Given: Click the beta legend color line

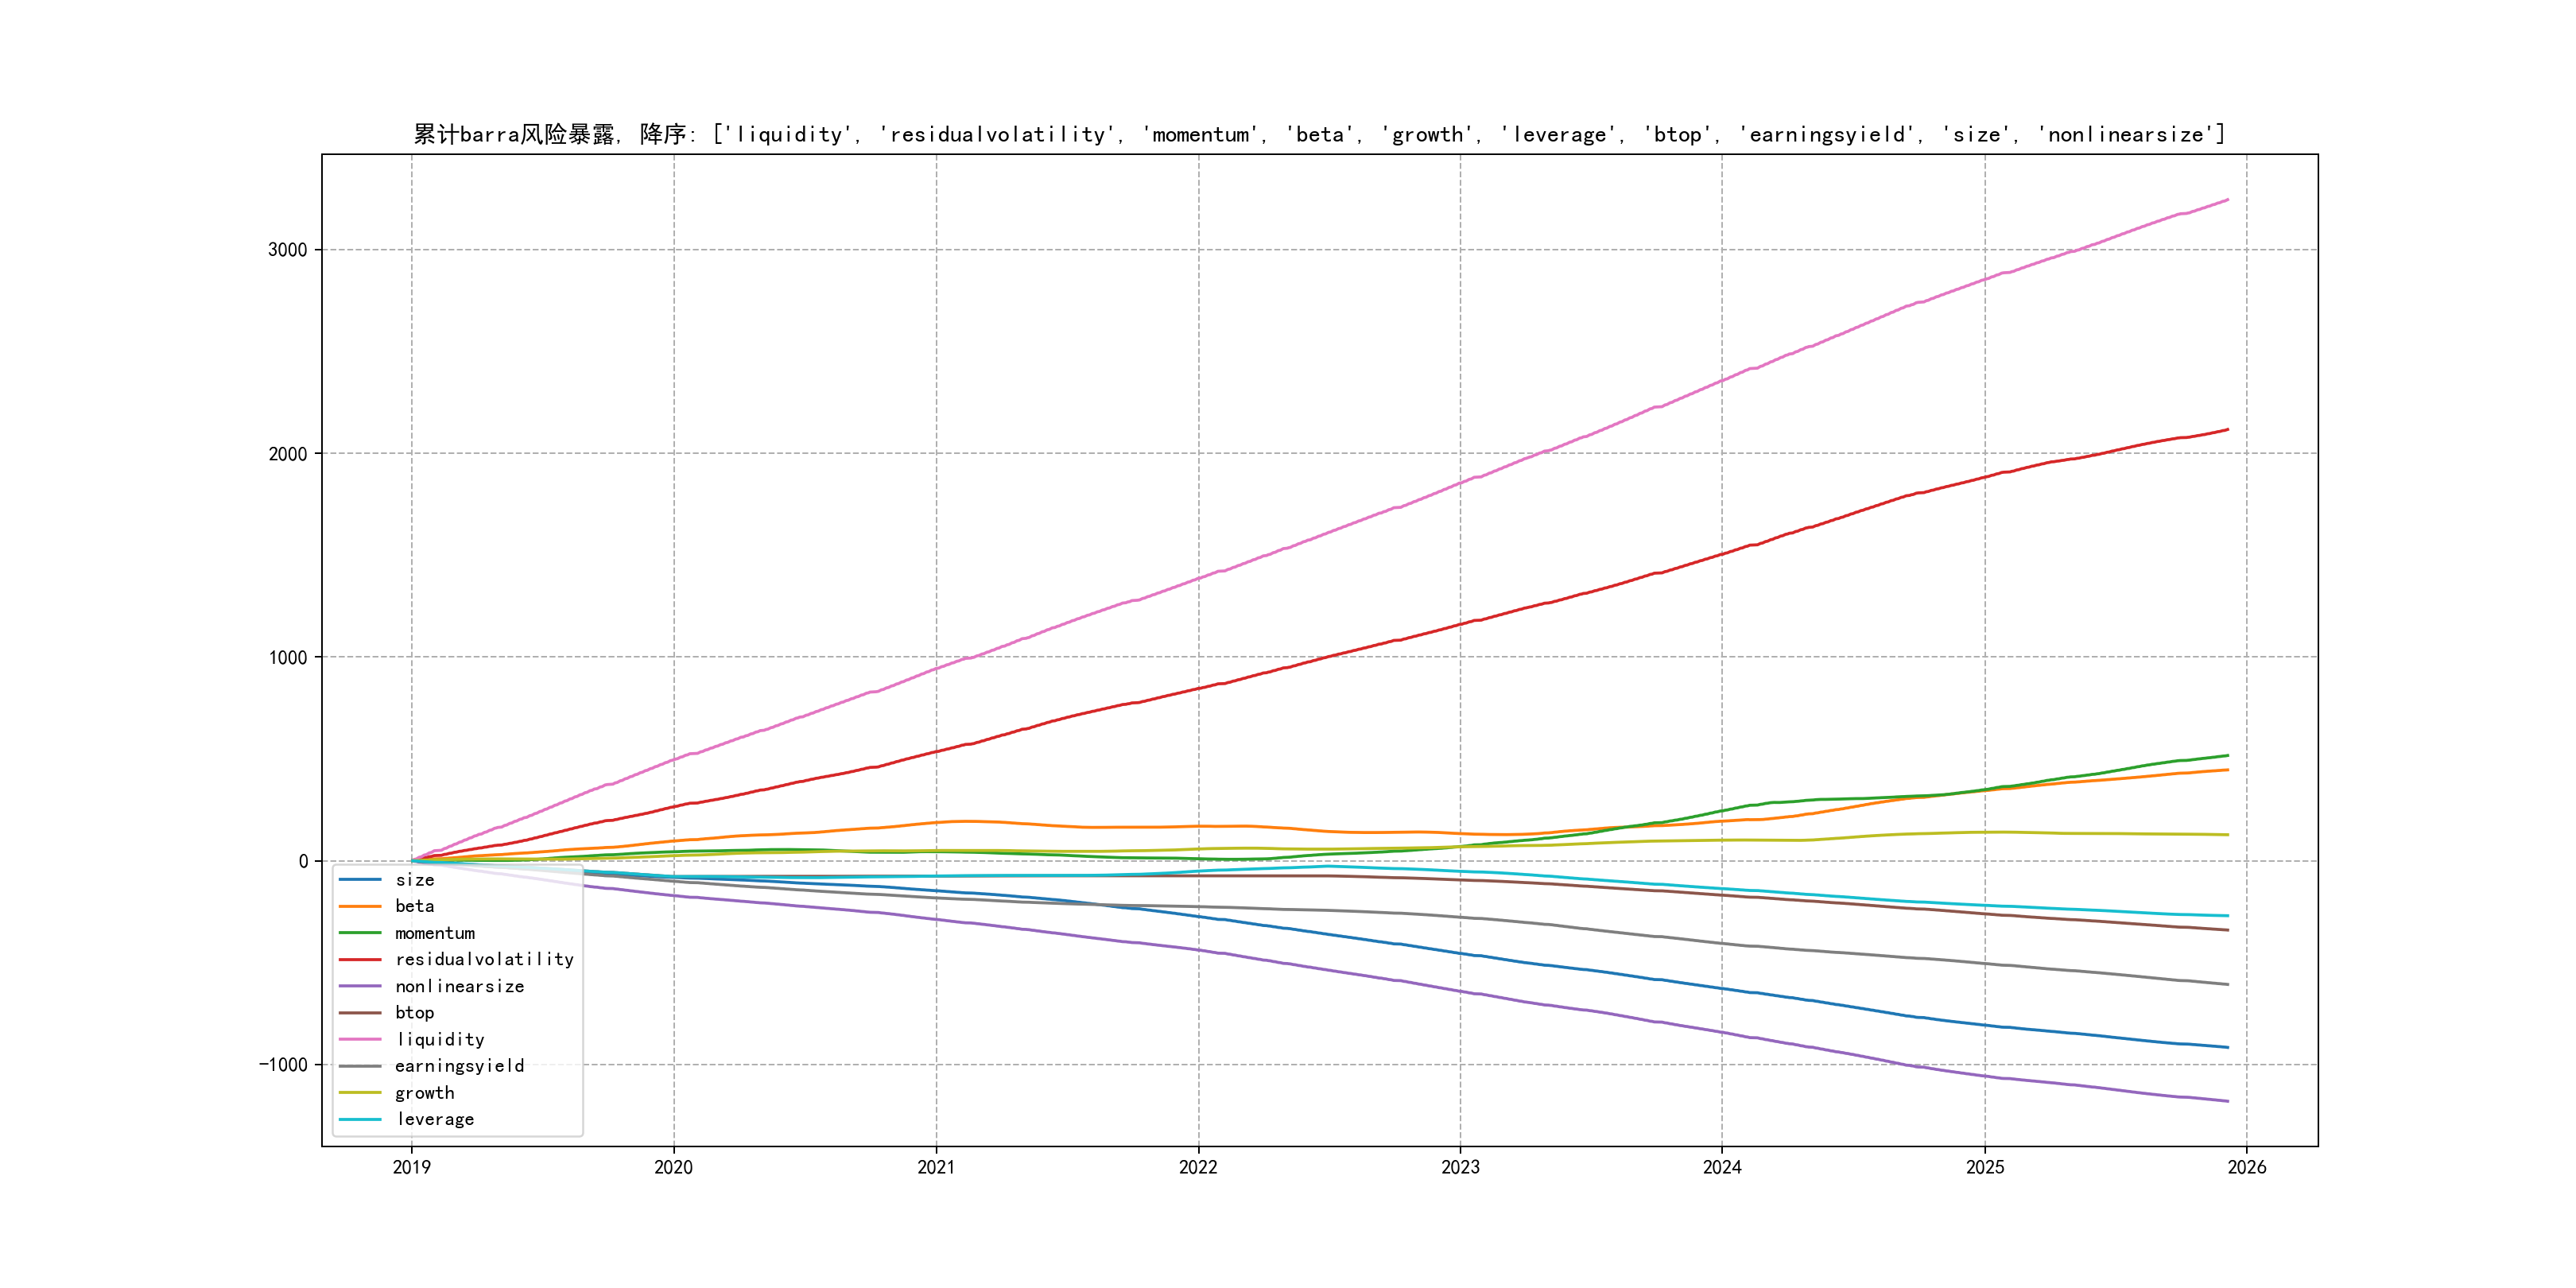Looking at the screenshot, I should (x=360, y=906).
